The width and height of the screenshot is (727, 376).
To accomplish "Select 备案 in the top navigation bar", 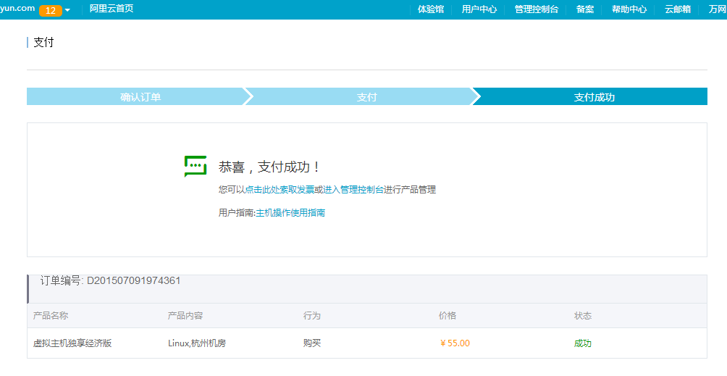I will (x=585, y=9).
